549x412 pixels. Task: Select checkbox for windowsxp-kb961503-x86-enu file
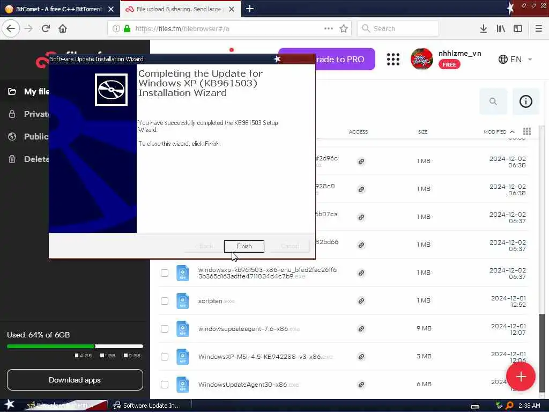pyautogui.click(x=165, y=273)
